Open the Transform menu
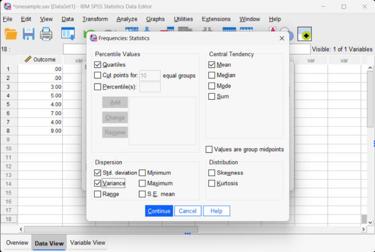375x252 pixels. click(95, 19)
